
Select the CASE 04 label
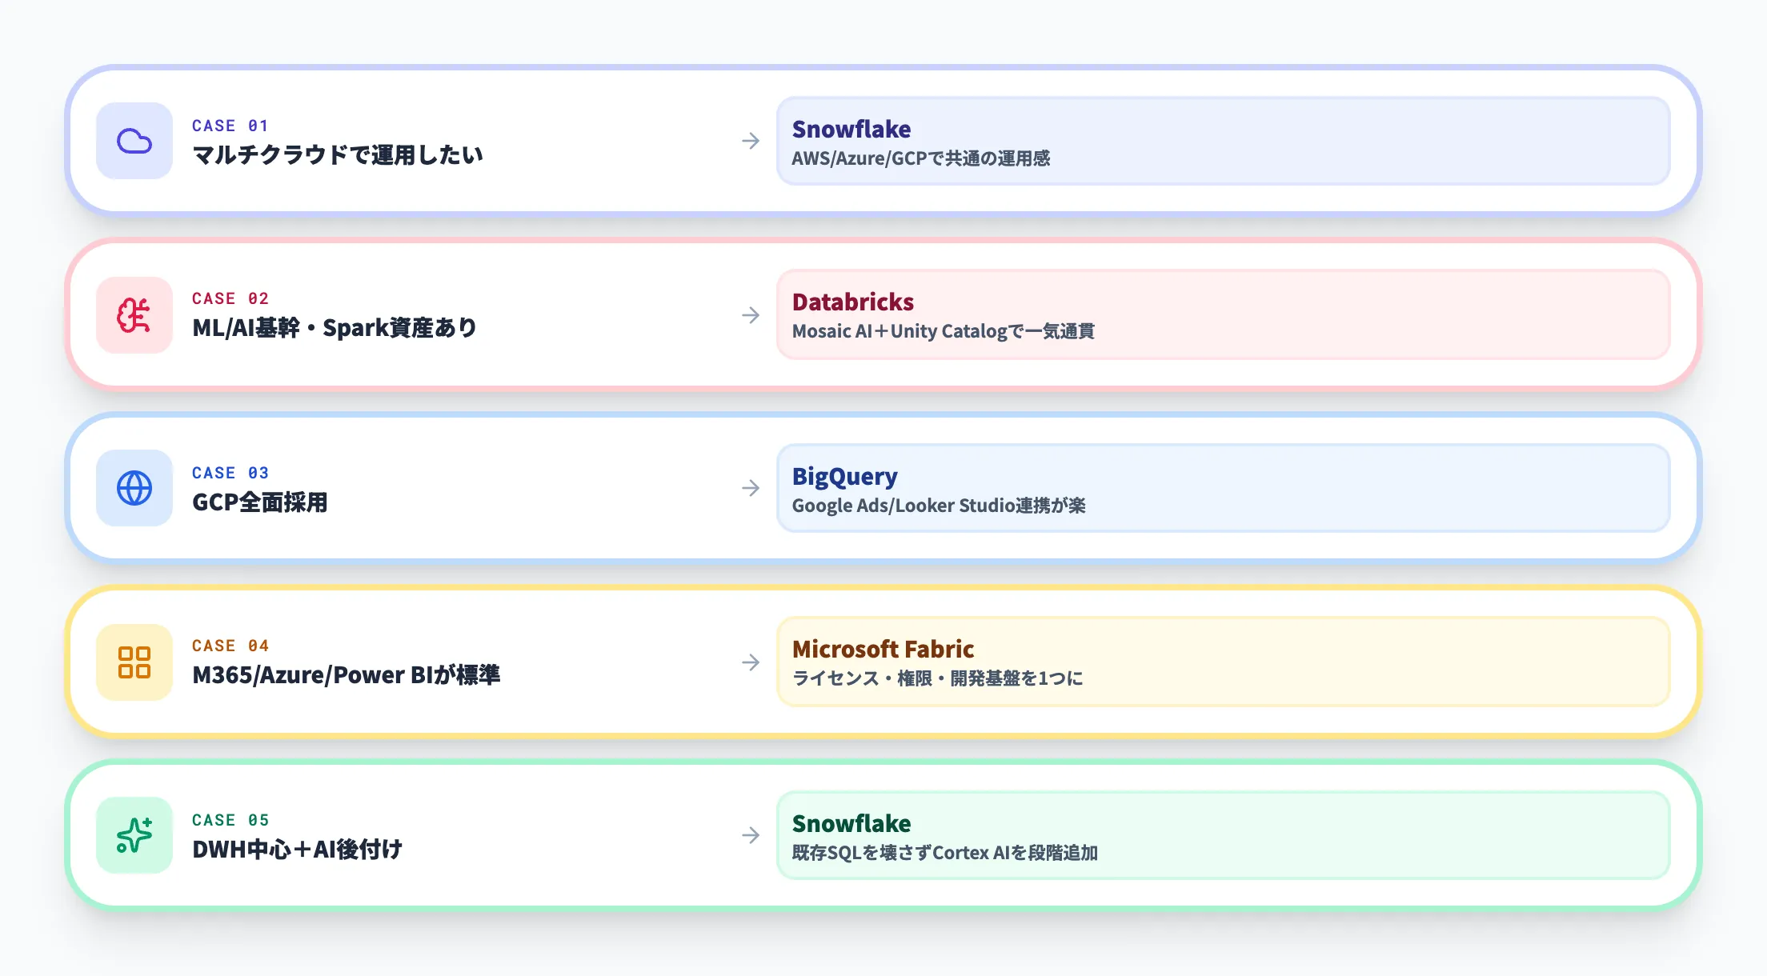tap(230, 646)
